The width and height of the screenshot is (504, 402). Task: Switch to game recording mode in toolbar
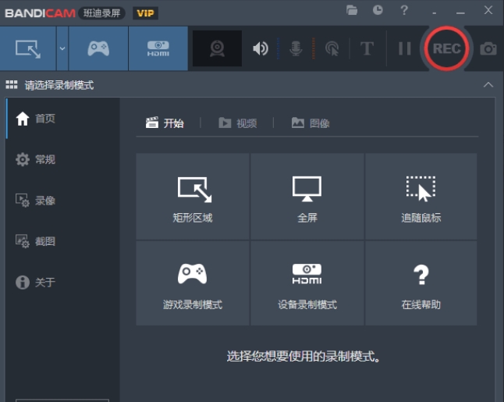tap(98, 48)
